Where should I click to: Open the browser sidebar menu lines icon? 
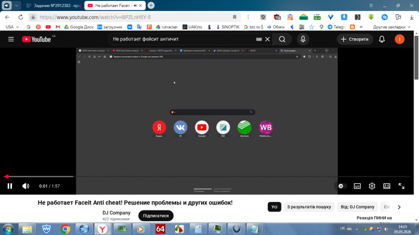click(x=371, y=5)
